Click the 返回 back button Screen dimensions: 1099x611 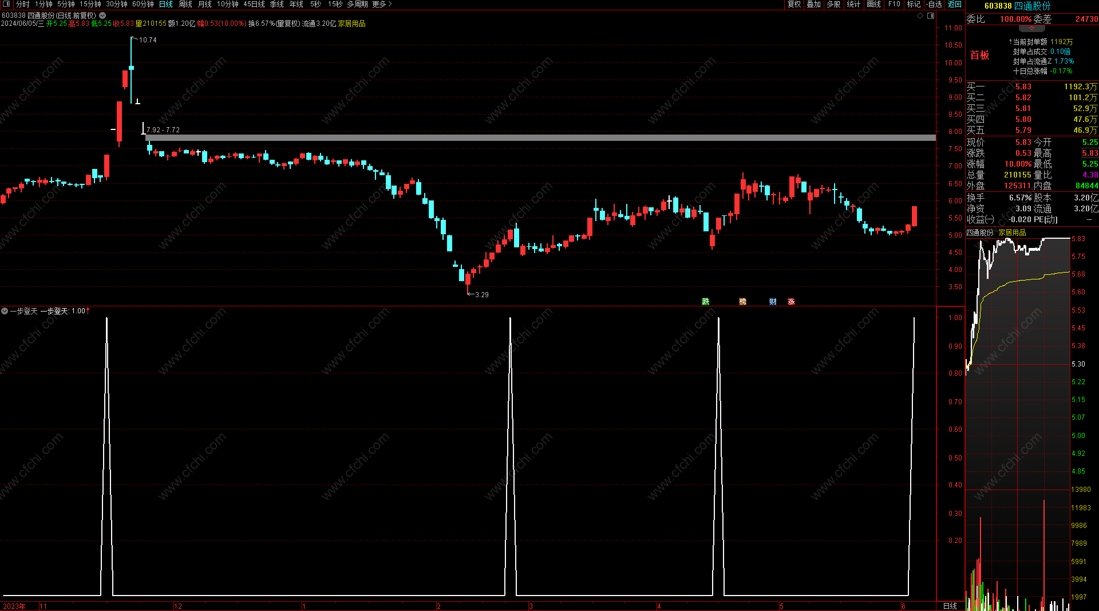[955, 4]
